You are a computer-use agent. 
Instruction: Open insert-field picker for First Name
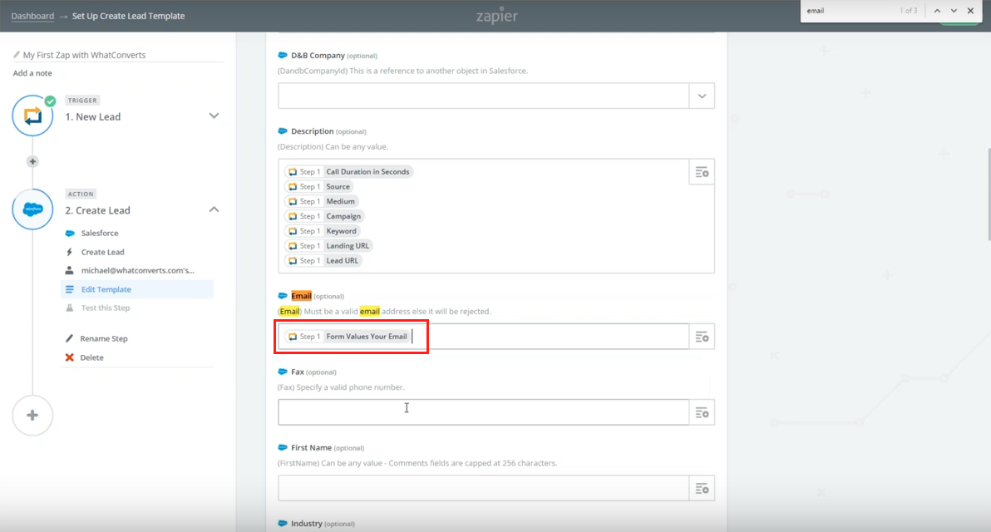702,489
